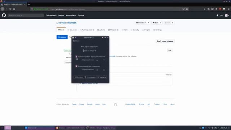Open volume icon in system tray
Screen dimensions: 231x130
213,128
